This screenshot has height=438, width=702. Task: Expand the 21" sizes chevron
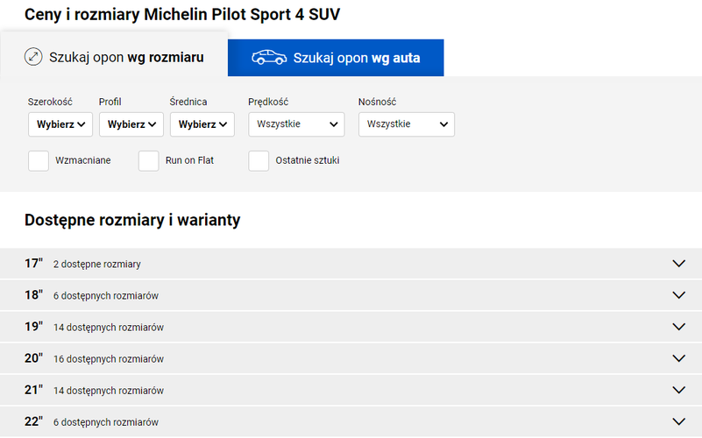point(678,390)
